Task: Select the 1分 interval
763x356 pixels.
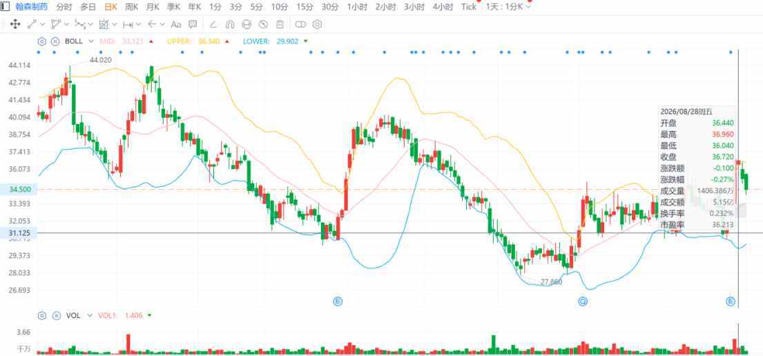Action: (x=215, y=7)
